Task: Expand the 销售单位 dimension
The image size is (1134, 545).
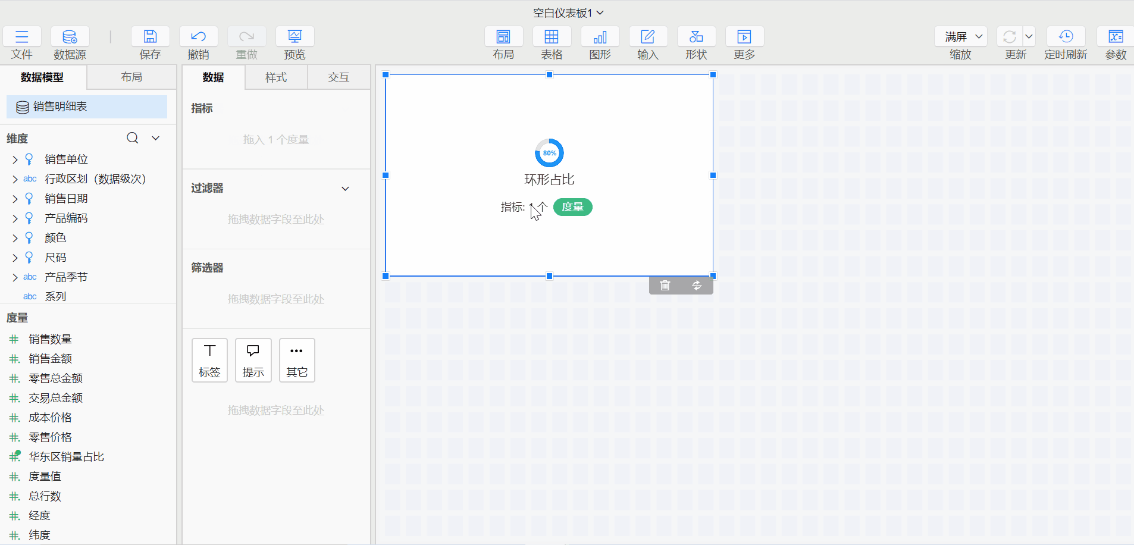Action: [x=15, y=159]
